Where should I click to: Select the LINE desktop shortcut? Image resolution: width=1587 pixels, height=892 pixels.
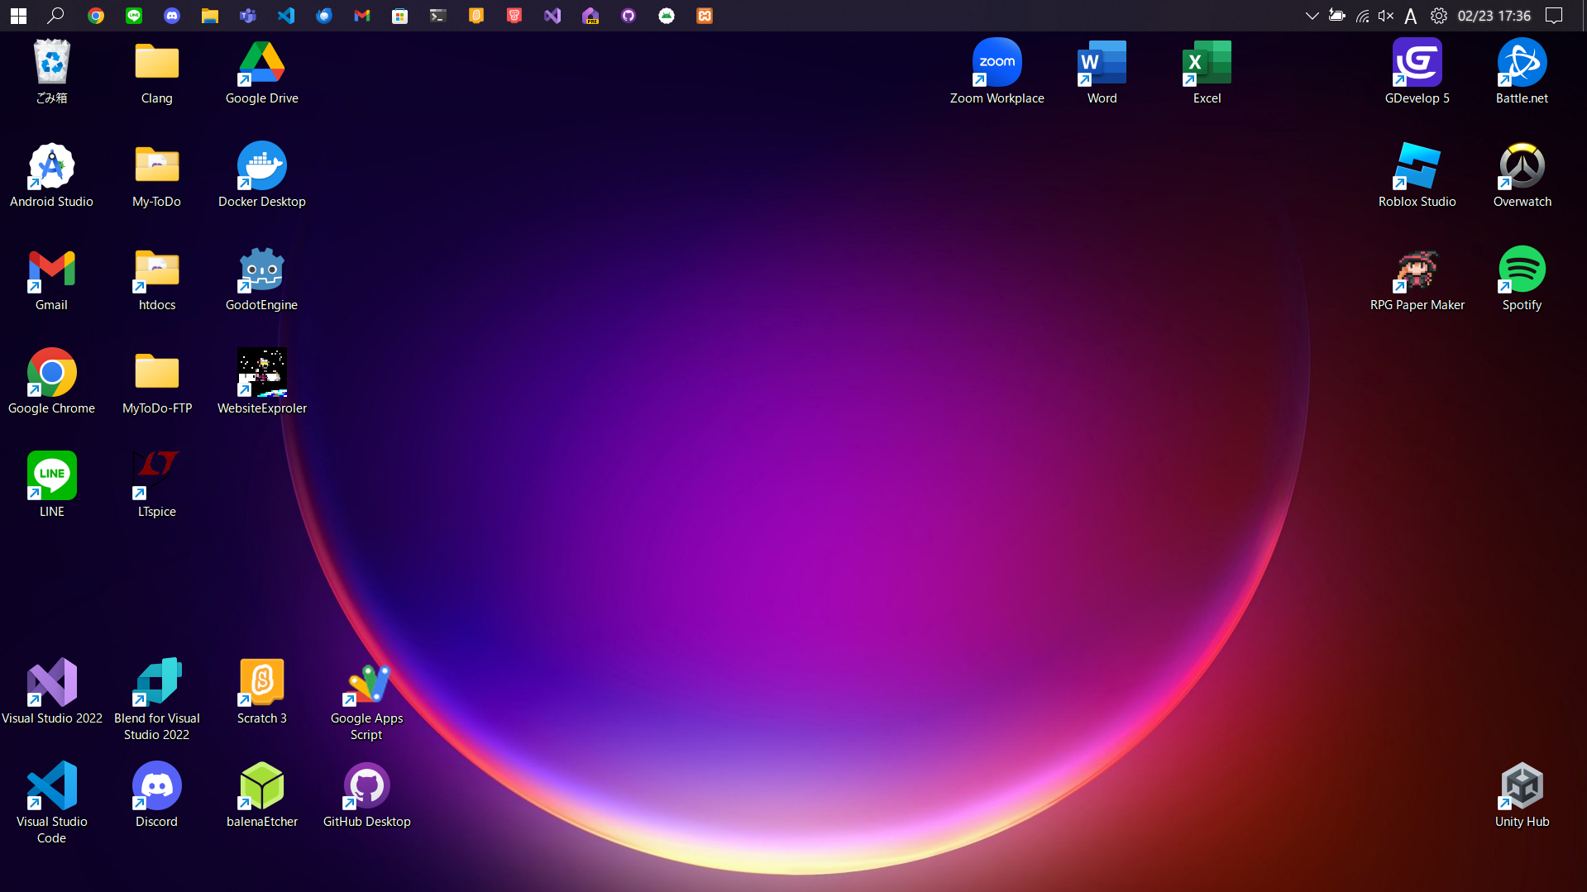point(51,485)
